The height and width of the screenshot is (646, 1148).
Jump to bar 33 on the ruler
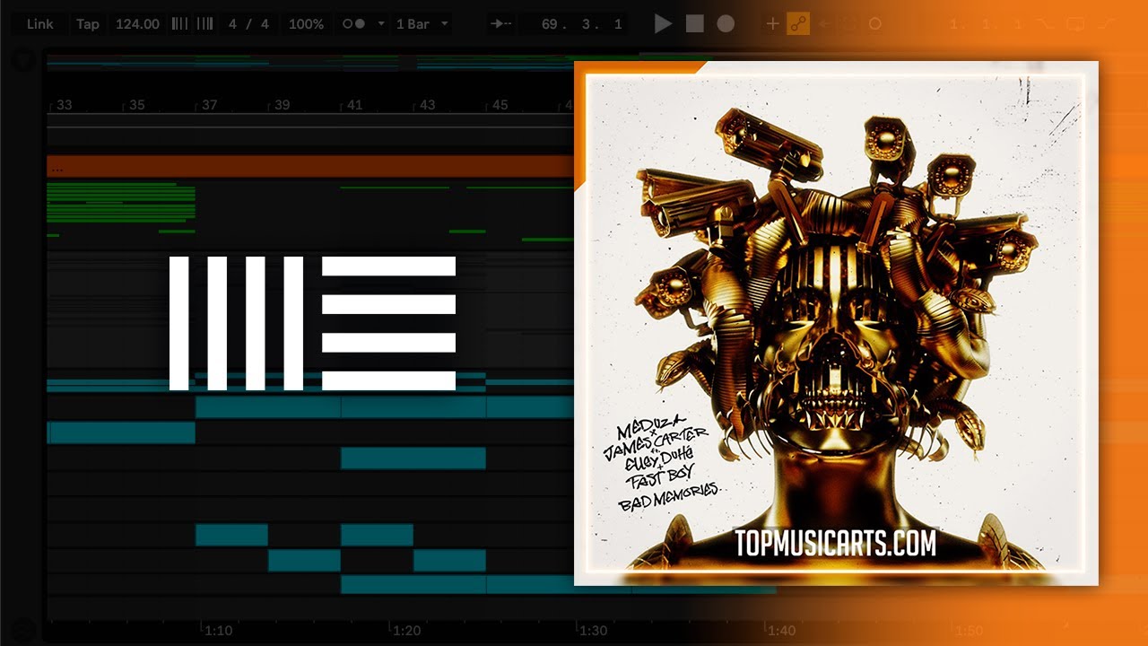pos(64,105)
